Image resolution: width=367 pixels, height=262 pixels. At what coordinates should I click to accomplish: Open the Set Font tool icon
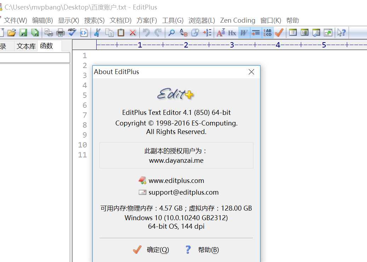pyautogui.click(x=221, y=33)
